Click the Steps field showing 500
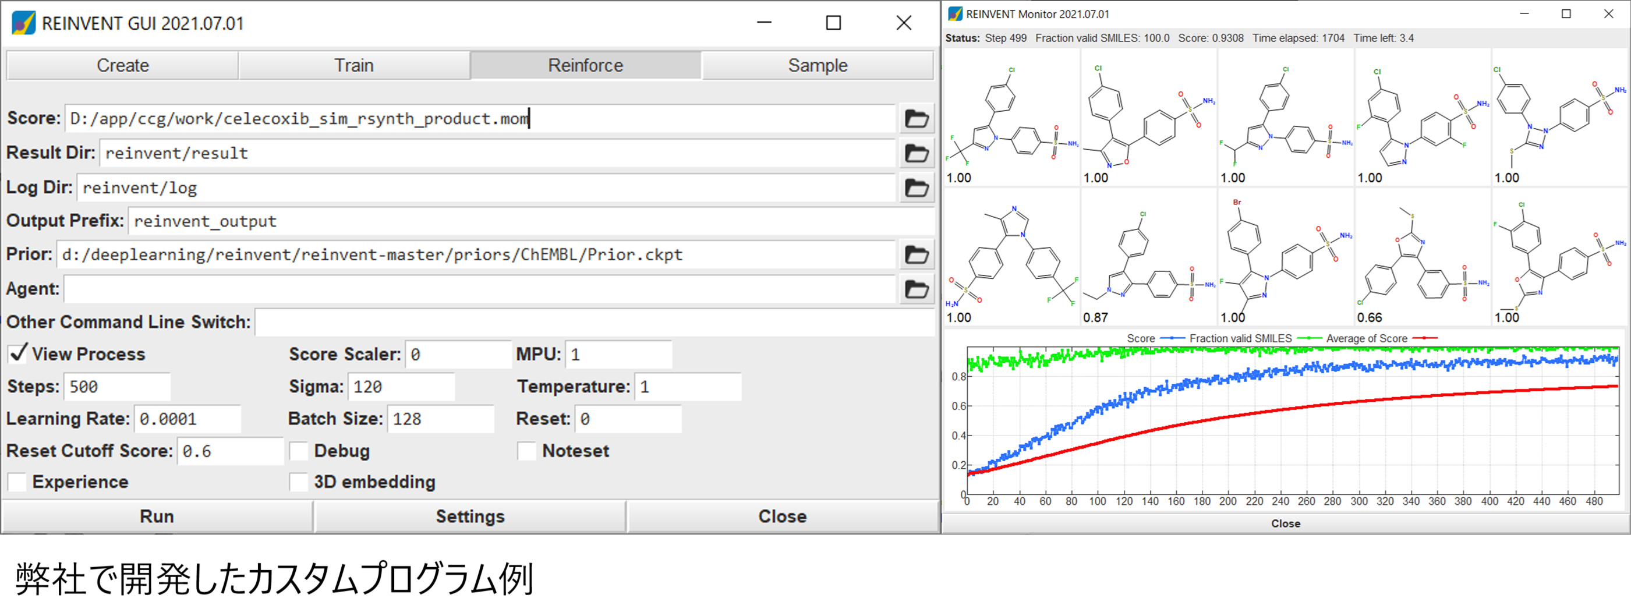This screenshot has height=605, width=1631. (116, 387)
